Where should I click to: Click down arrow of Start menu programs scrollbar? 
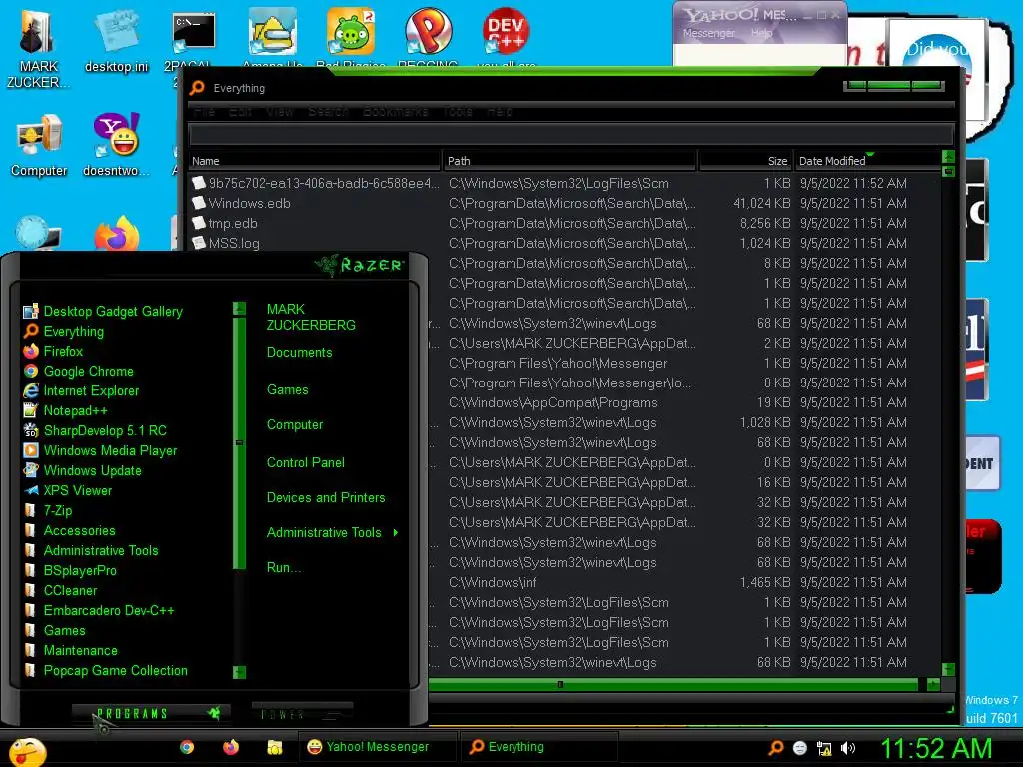click(240, 672)
